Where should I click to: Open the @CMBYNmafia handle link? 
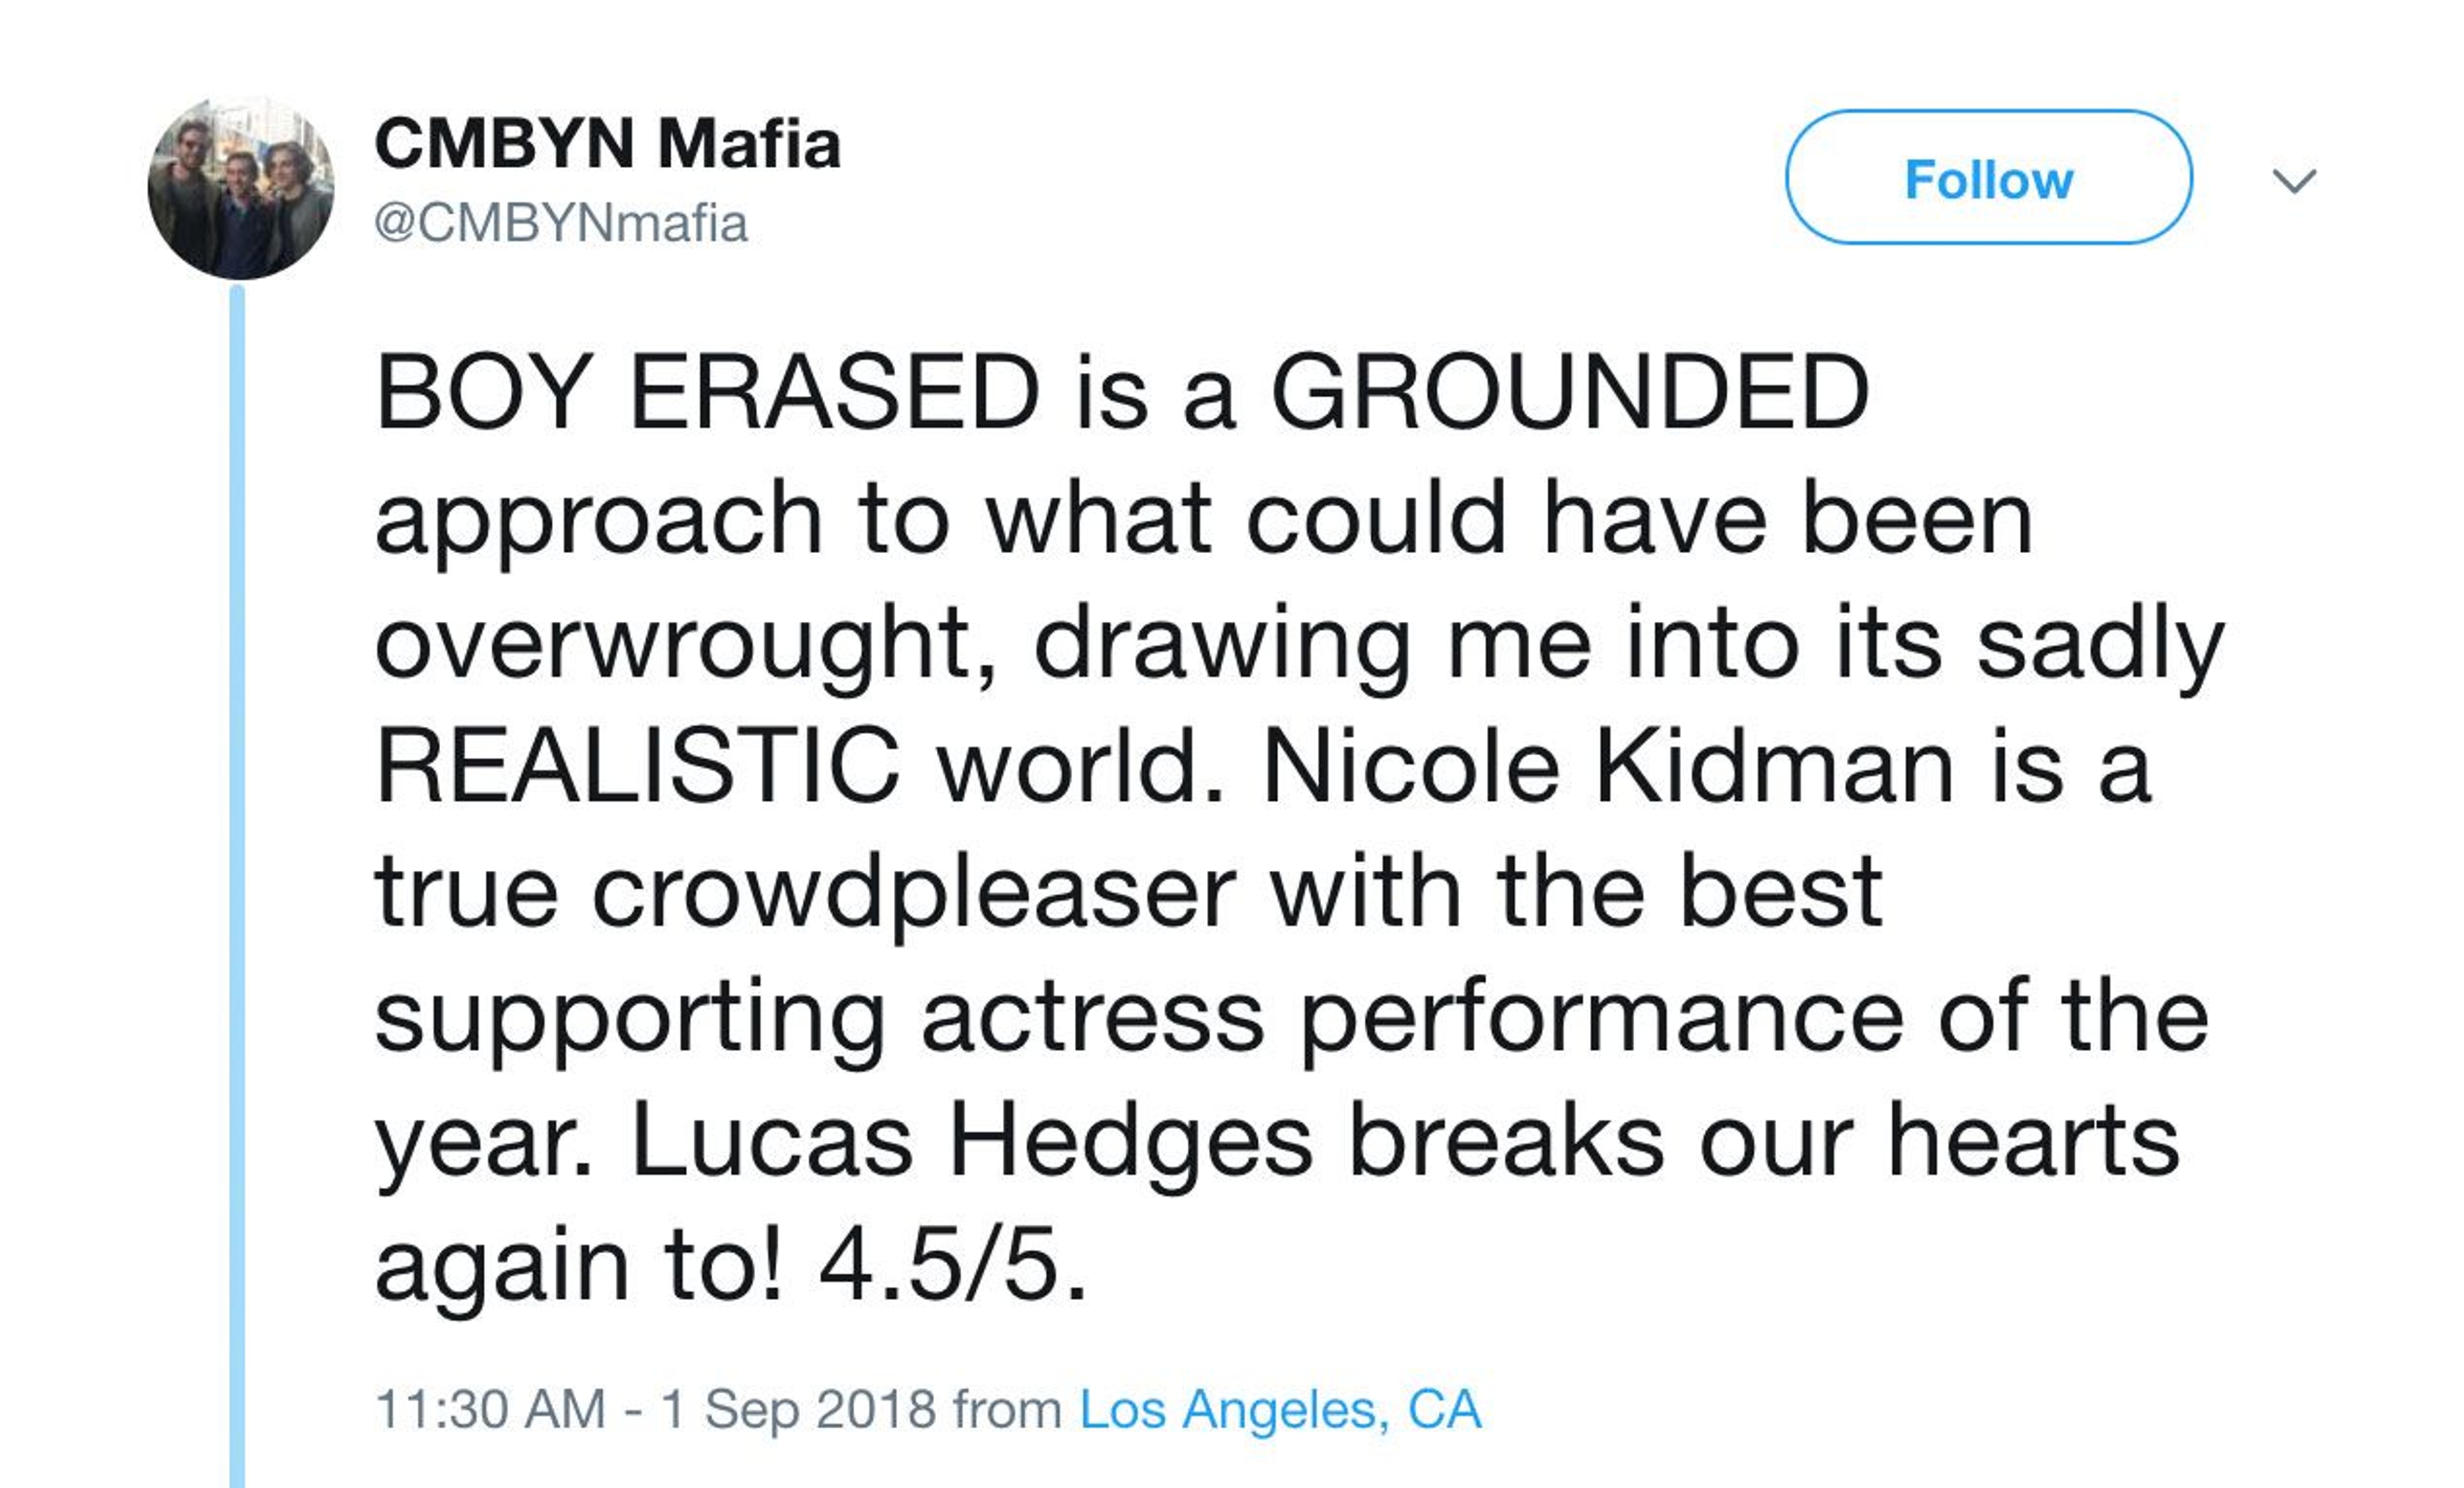(x=560, y=223)
